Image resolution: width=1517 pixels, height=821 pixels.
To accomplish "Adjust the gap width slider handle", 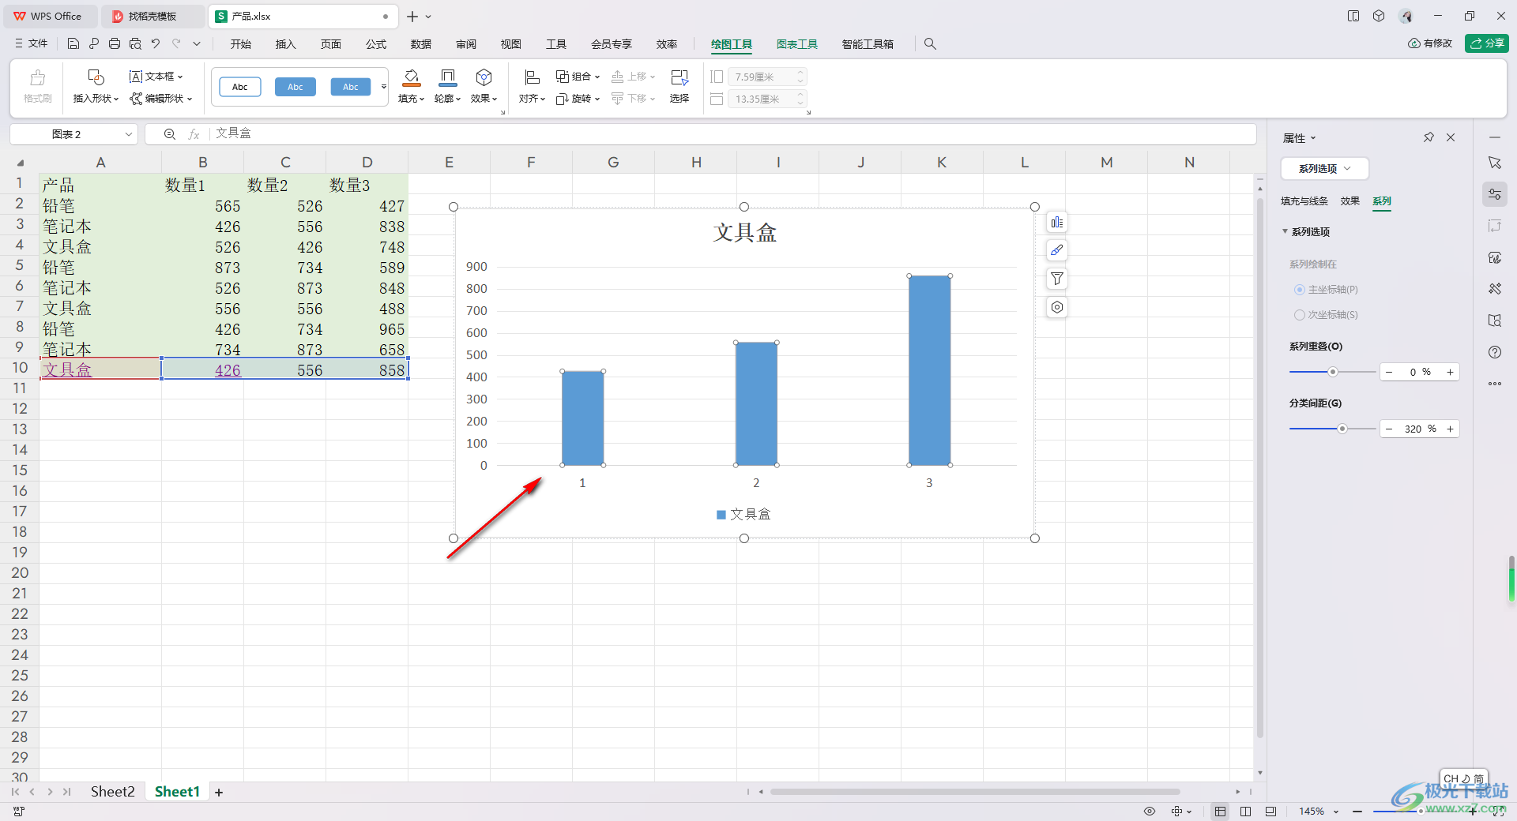I will click(x=1342, y=429).
